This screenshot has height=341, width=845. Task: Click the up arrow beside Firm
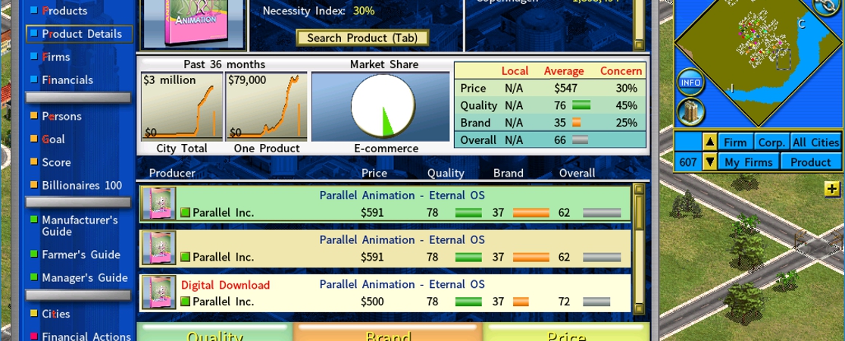point(710,142)
